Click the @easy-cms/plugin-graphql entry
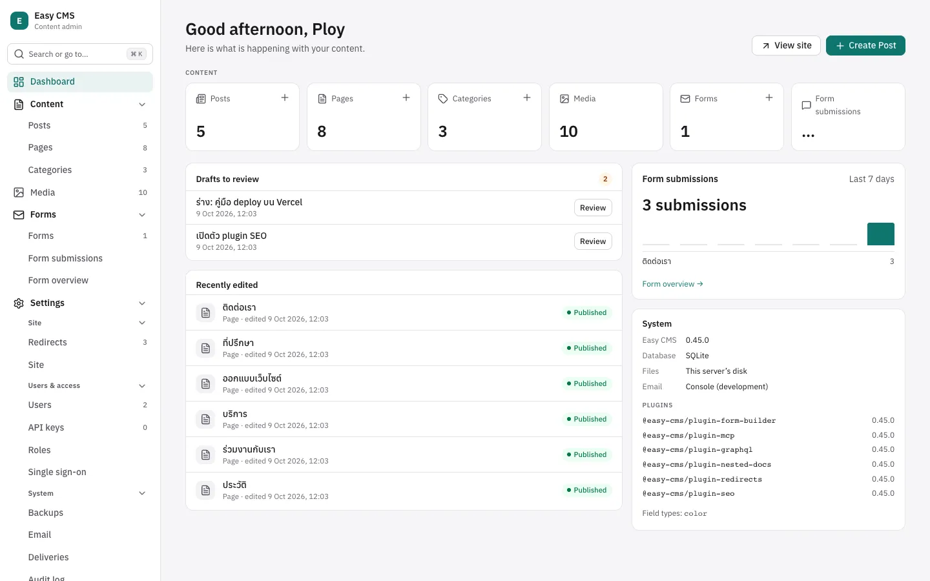Viewport: 930px width, 581px height. coord(768,450)
